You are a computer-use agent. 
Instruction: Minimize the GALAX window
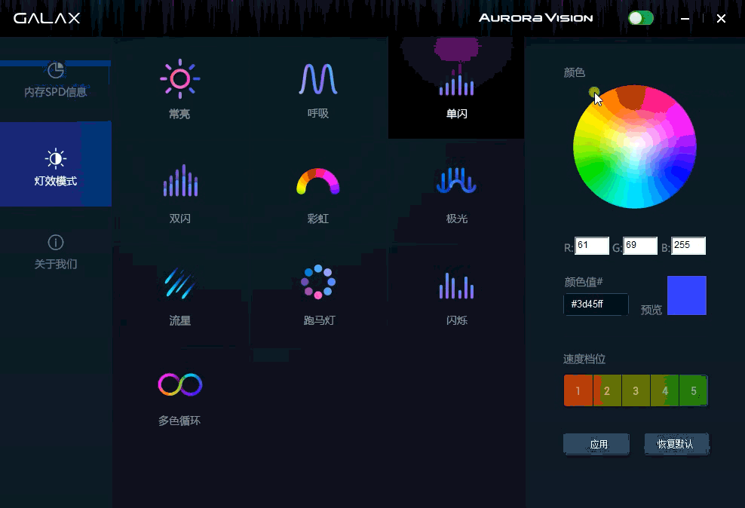coord(685,19)
